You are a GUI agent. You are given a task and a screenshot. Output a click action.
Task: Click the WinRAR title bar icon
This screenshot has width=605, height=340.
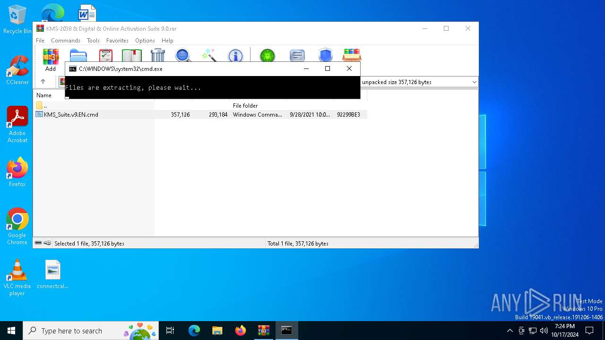40,28
